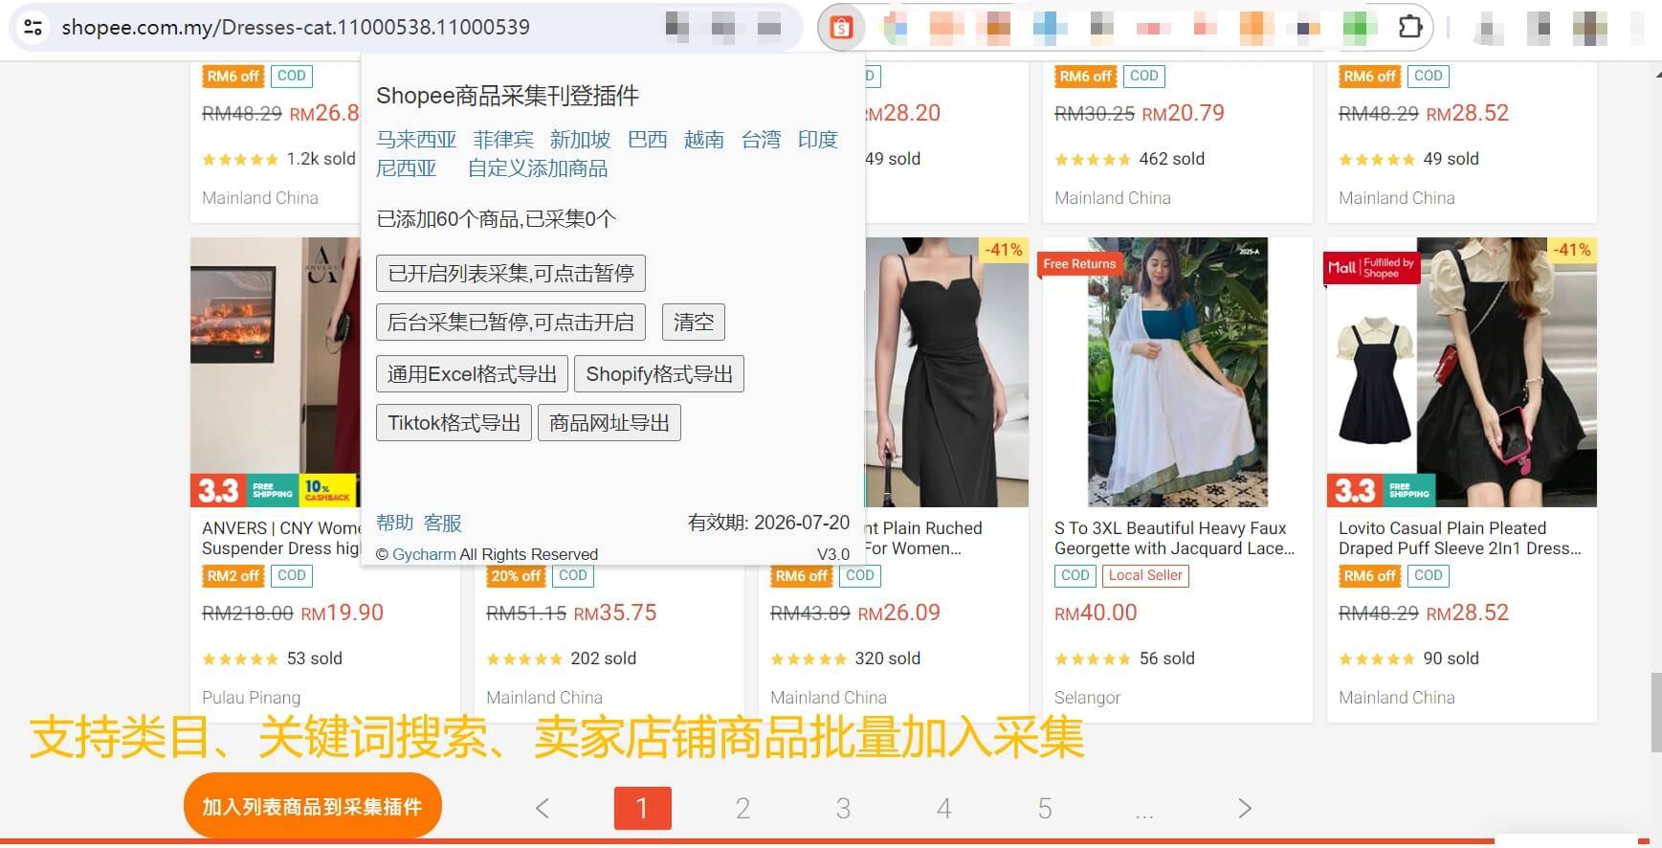The width and height of the screenshot is (1662, 848).
Task: Go to the previous page arrow
Action: [543, 809]
